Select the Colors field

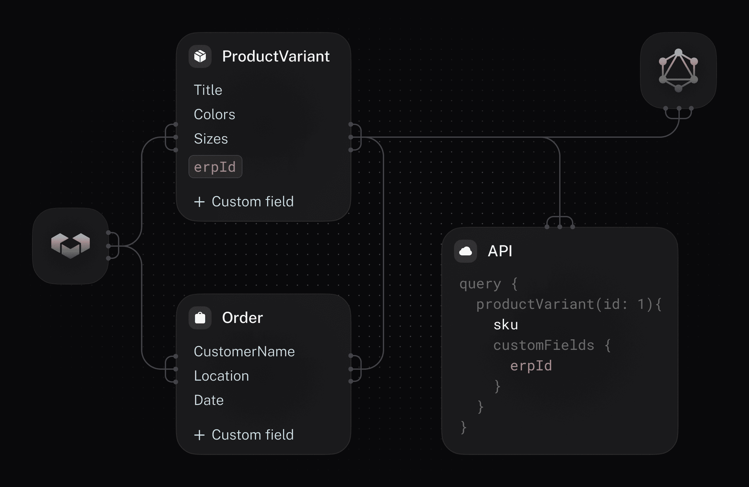coord(214,114)
